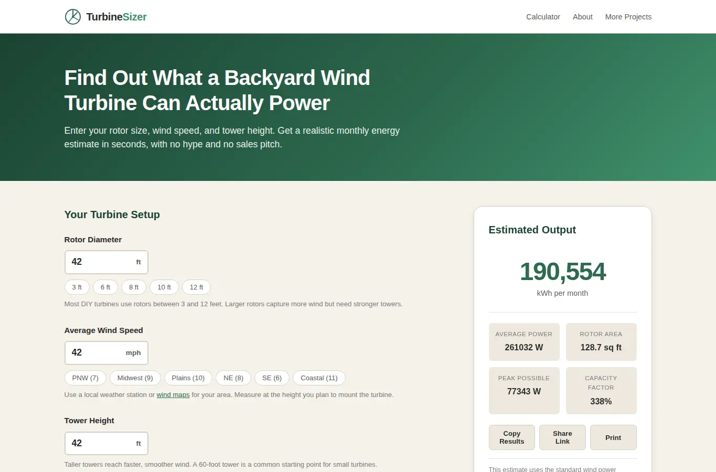Click the TurbineSizer brand name
The height and width of the screenshot is (472, 716).
point(116,17)
